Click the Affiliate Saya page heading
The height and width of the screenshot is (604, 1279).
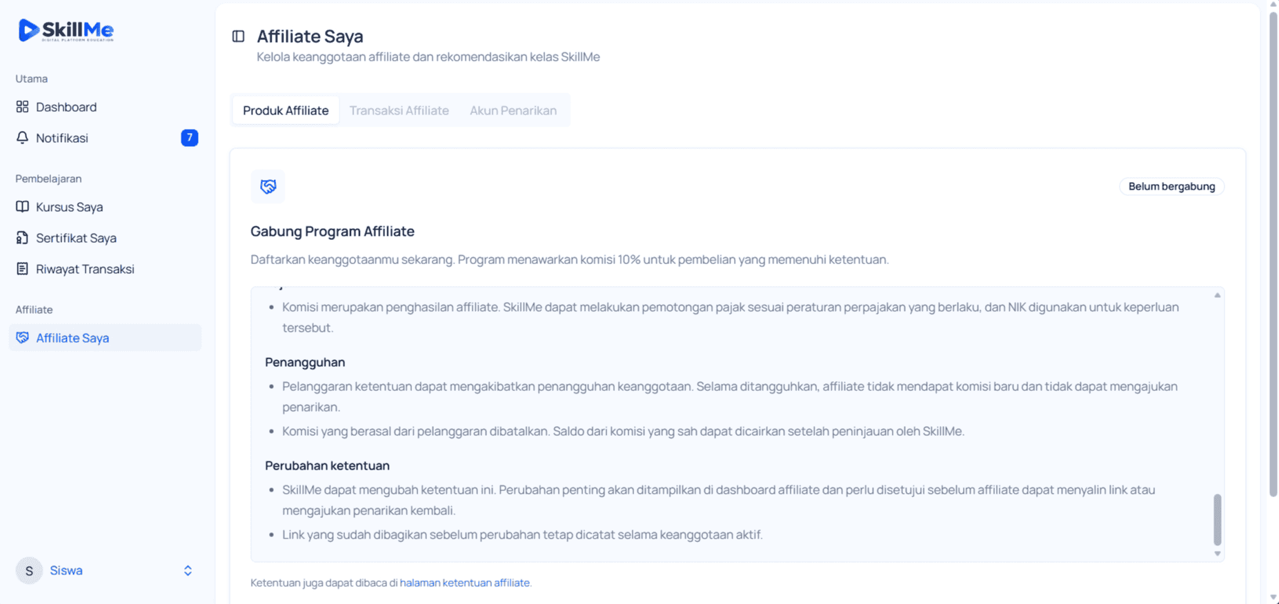310,36
